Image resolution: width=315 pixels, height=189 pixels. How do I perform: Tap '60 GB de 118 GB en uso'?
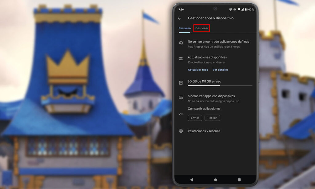coord(204,82)
